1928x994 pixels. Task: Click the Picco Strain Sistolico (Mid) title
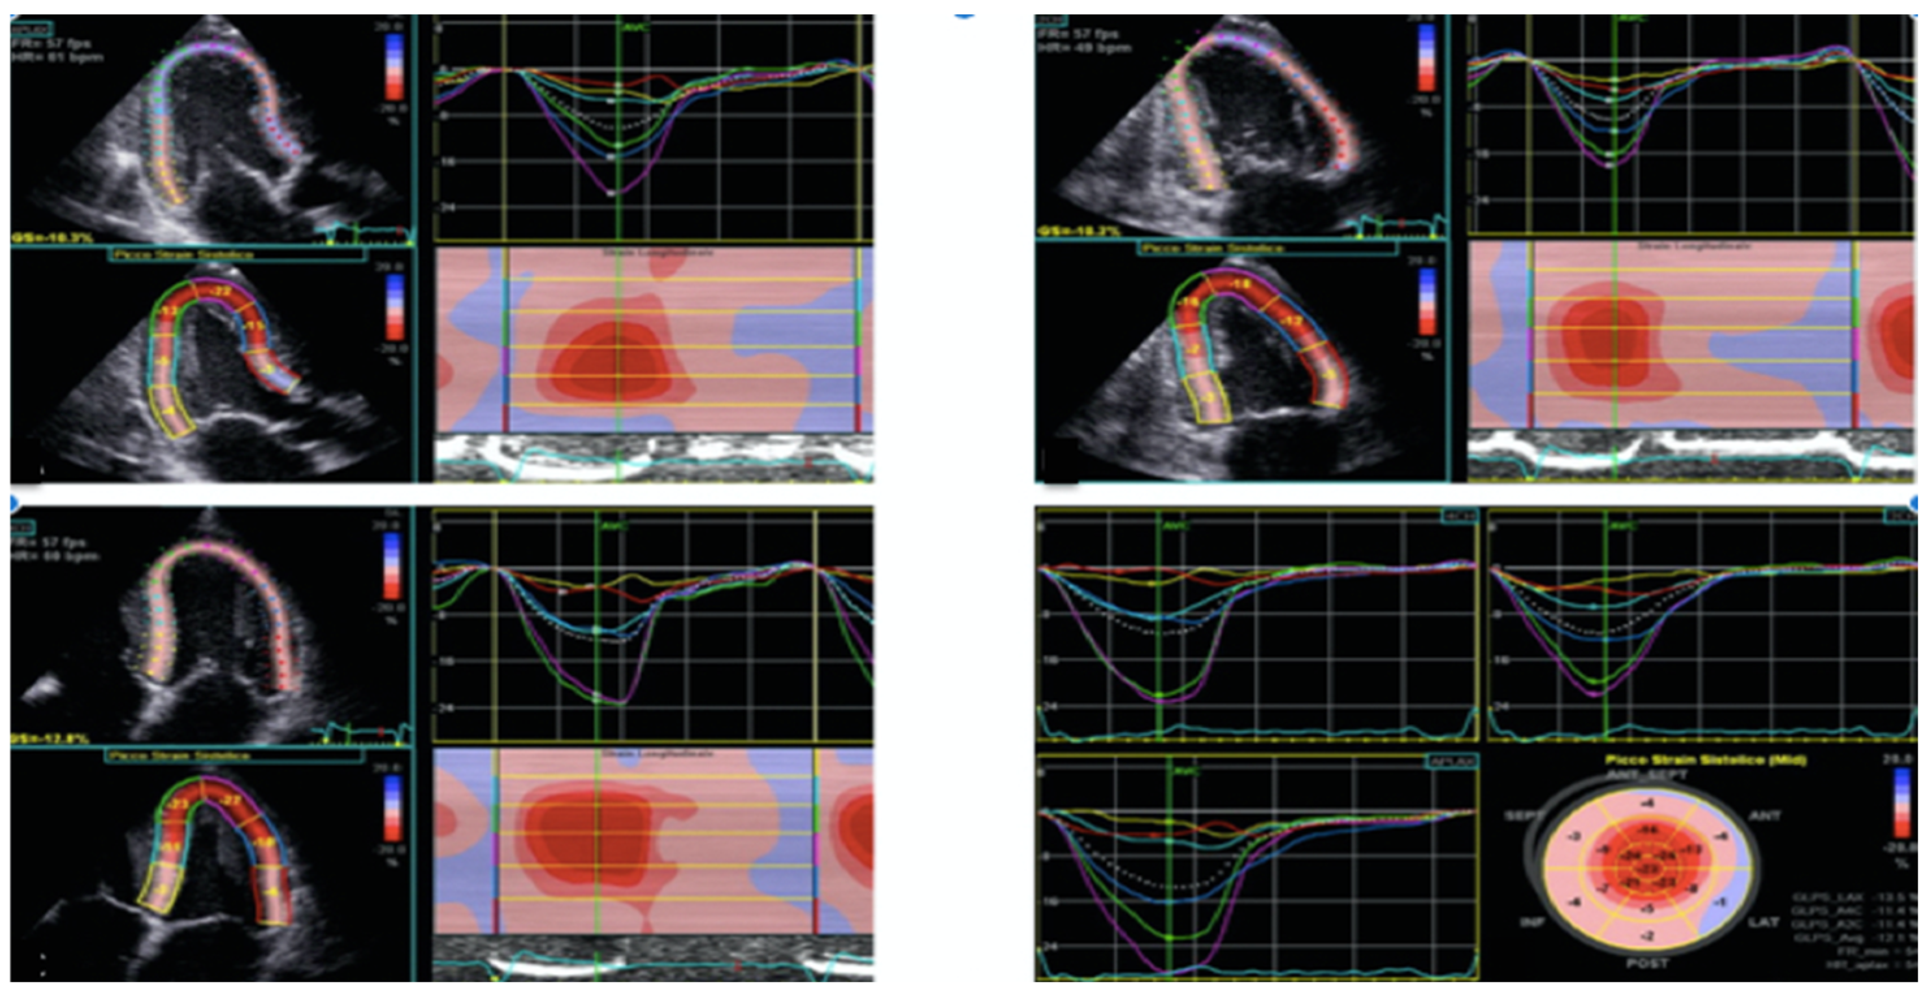click(1706, 760)
